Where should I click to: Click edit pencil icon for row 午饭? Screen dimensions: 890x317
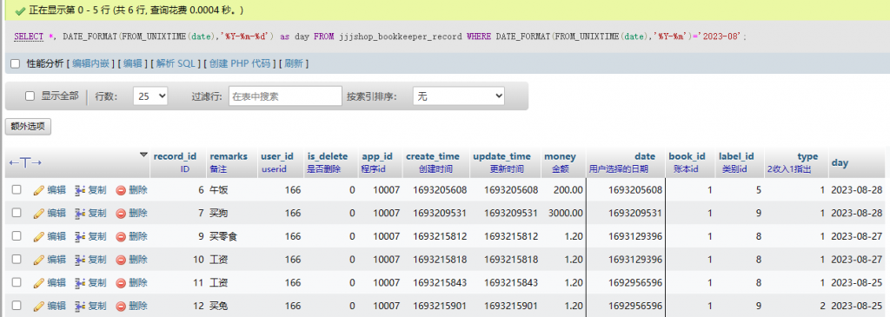(38, 190)
